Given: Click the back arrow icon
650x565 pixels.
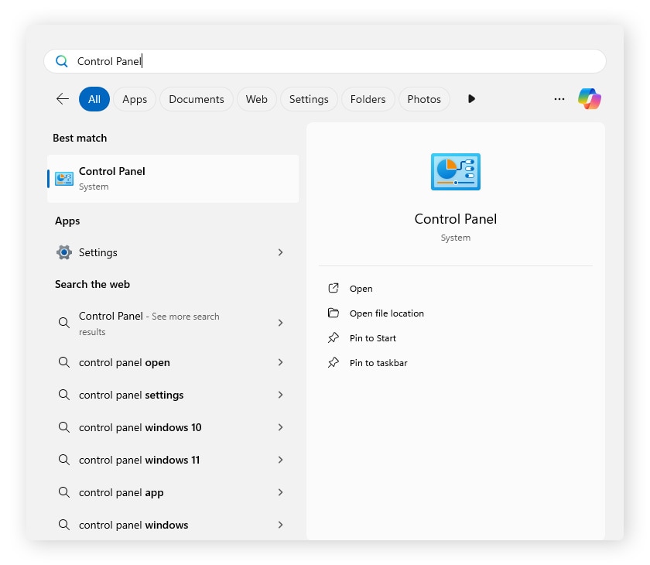Looking at the screenshot, I should 63,99.
